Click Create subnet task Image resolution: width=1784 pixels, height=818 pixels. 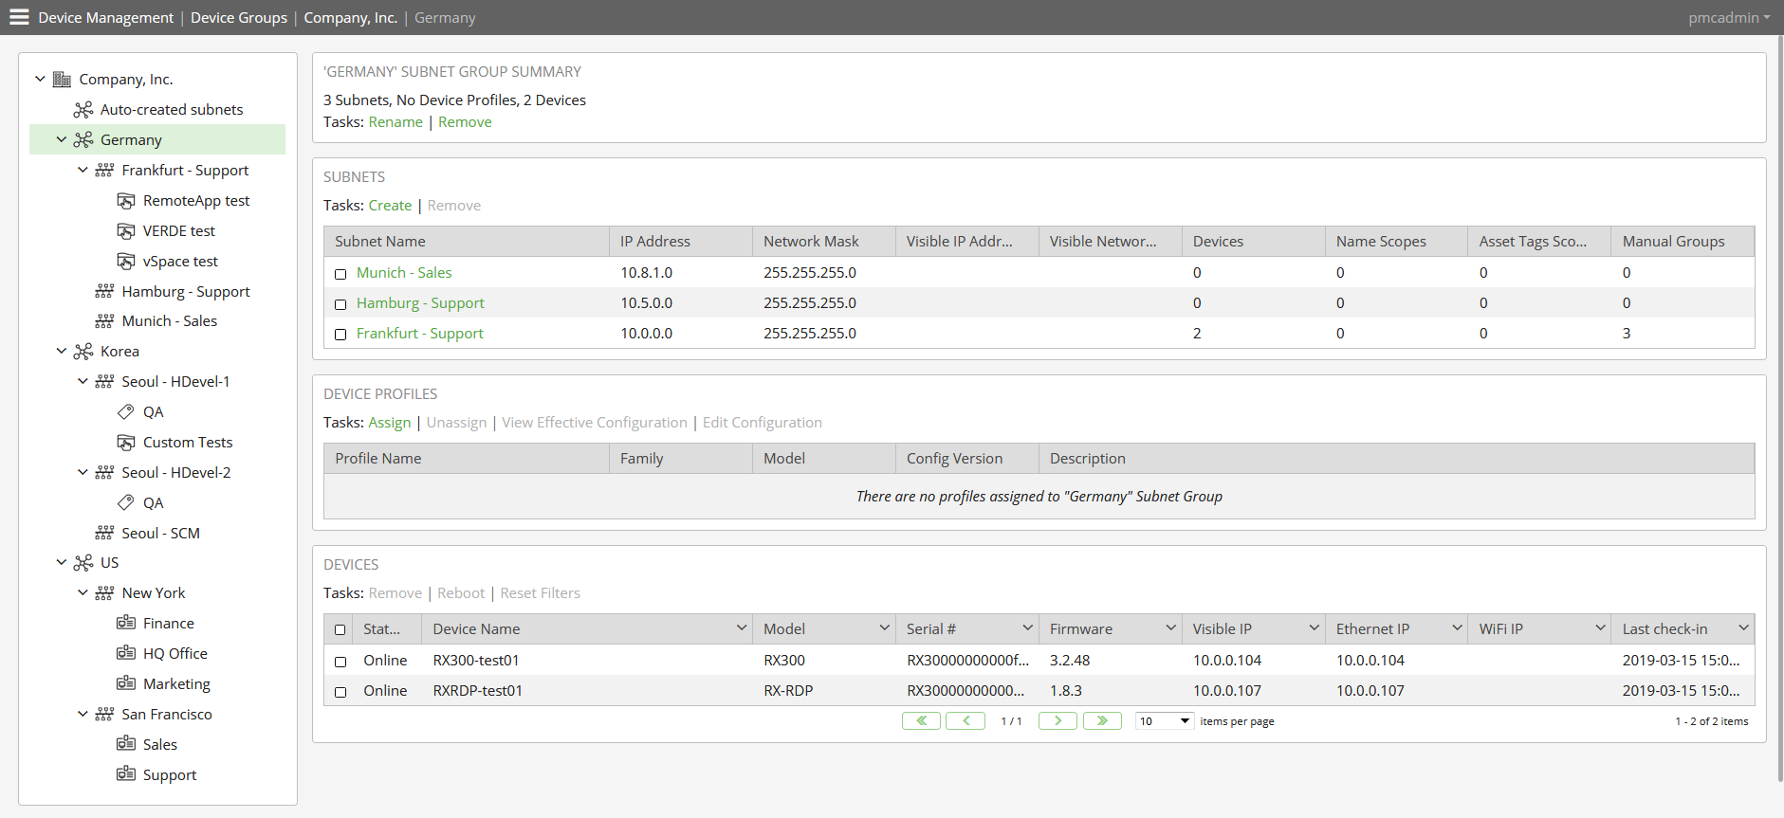390,206
